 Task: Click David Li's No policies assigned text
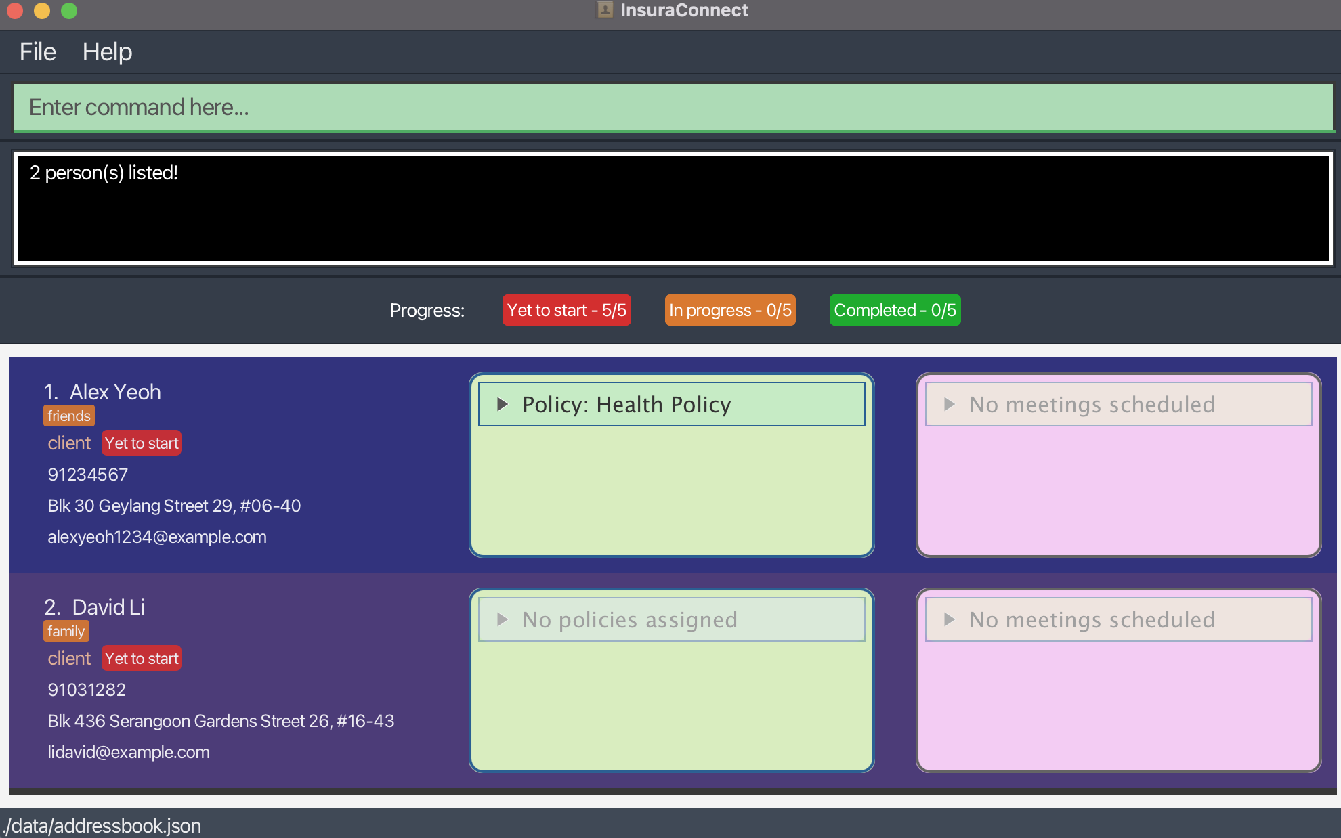630,619
